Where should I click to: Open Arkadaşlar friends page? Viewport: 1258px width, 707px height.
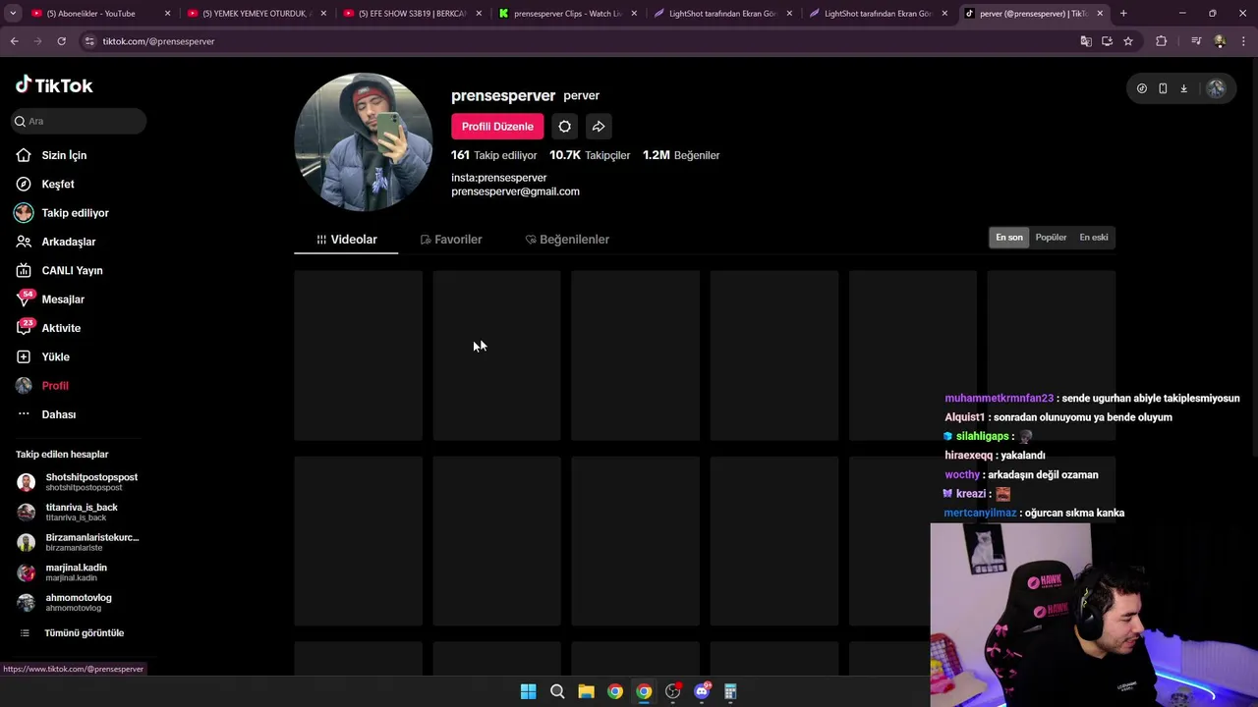(56, 242)
